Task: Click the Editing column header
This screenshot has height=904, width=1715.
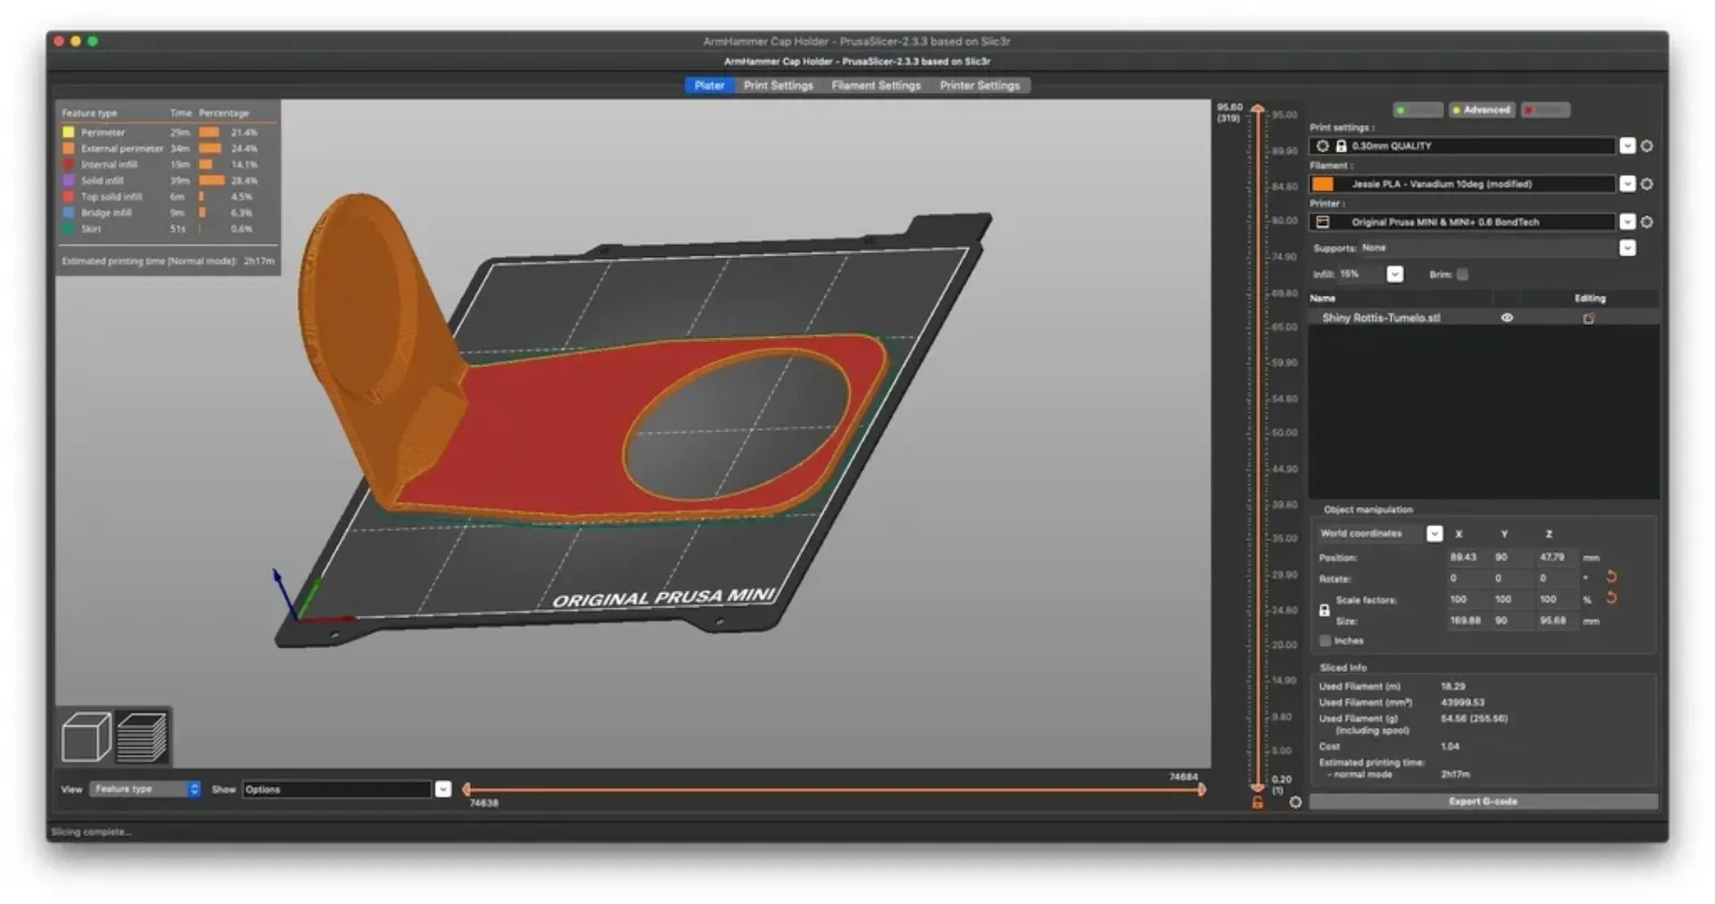Action: click(1590, 298)
